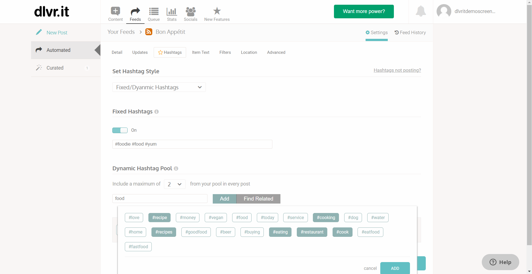Click the dlvr.it logo
532x274 pixels.
pyautogui.click(x=52, y=11)
